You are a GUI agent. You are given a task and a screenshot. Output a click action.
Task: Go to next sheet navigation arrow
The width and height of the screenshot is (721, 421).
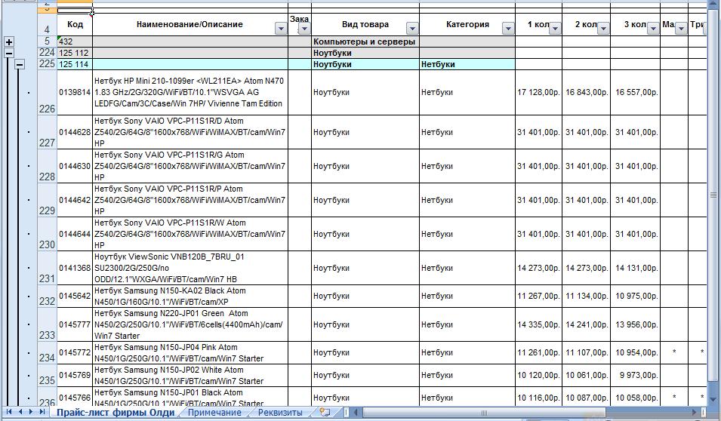click(31, 412)
